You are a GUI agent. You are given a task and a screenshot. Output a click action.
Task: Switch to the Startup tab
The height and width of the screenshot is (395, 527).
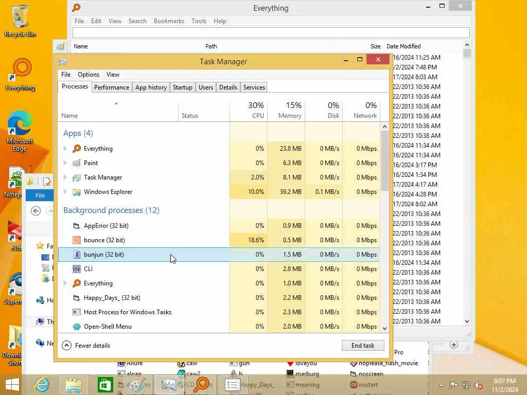pyautogui.click(x=183, y=87)
